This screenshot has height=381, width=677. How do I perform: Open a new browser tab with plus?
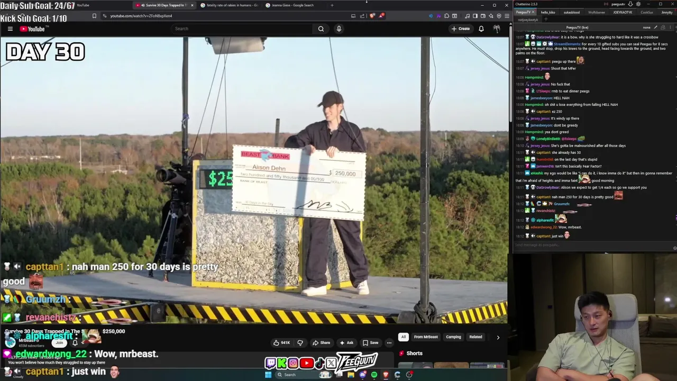pos(332,5)
